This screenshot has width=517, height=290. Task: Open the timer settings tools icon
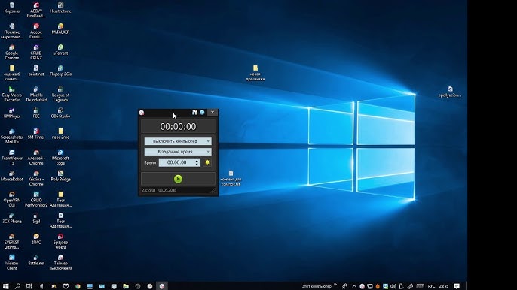pyautogui.click(x=195, y=113)
